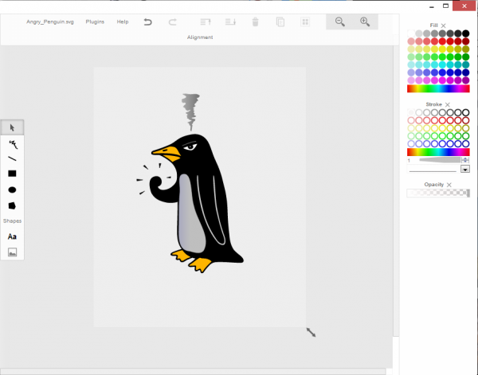478x375 pixels.
Task: Pick the straight line tool
Action: coord(12,158)
